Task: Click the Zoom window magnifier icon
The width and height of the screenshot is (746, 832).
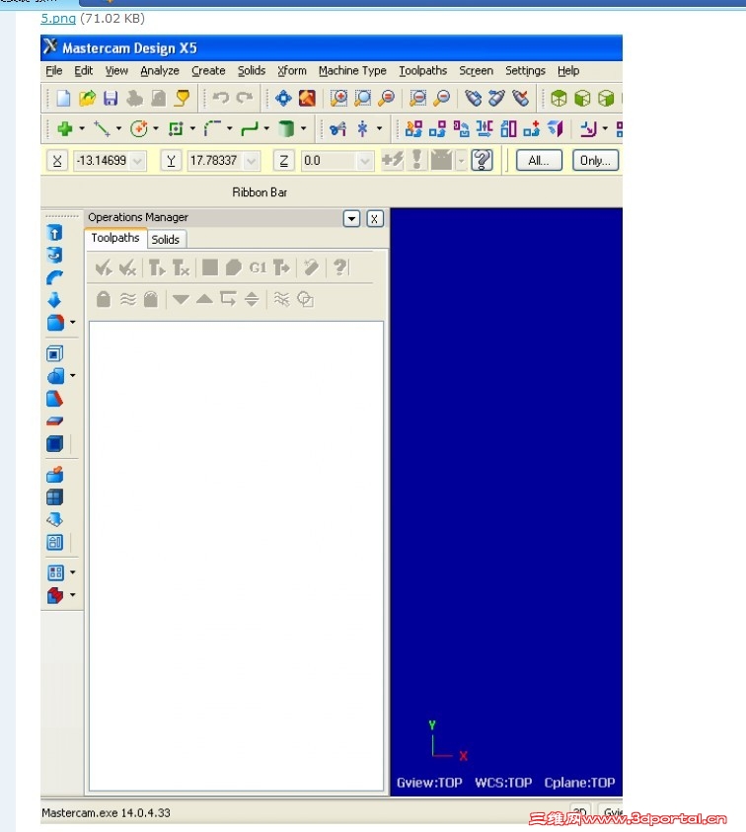Action: coord(338,98)
